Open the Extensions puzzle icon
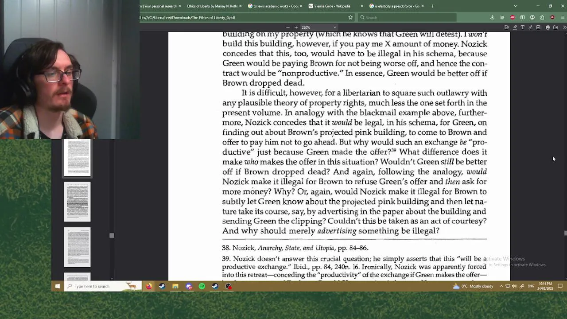This screenshot has width=567, height=319. (x=542, y=18)
